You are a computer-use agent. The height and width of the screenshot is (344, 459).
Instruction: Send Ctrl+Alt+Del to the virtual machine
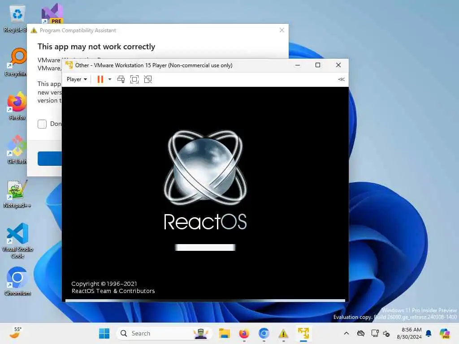tap(121, 79)
